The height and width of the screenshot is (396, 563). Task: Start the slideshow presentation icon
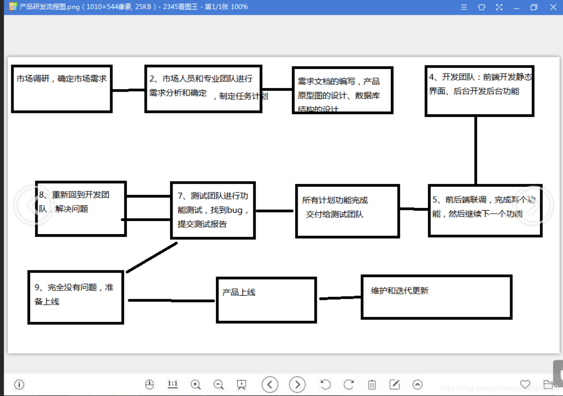point(241,384)
